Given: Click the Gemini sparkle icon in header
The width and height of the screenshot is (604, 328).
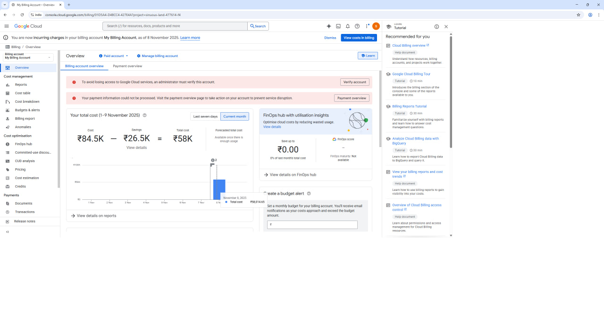Looking at the screenshot, I should click(x=329, y=26).
